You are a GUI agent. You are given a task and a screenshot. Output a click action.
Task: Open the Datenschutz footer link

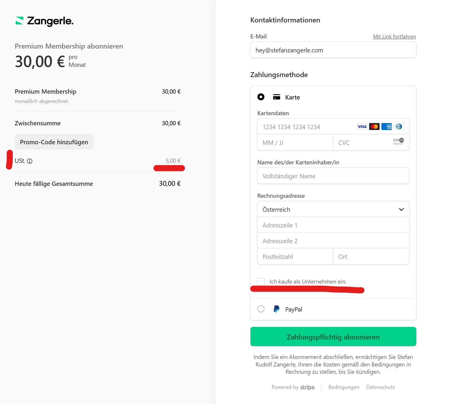tap(380, 387)
